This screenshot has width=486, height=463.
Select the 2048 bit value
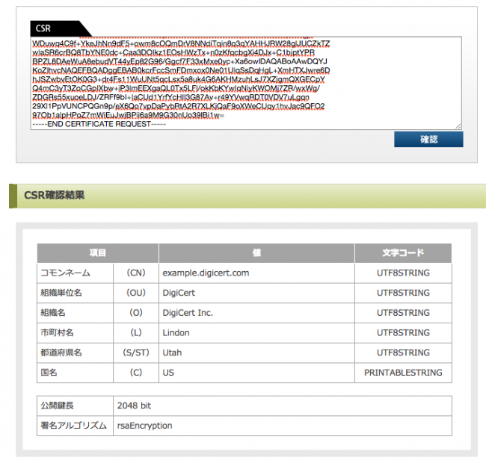pos(134,405)
